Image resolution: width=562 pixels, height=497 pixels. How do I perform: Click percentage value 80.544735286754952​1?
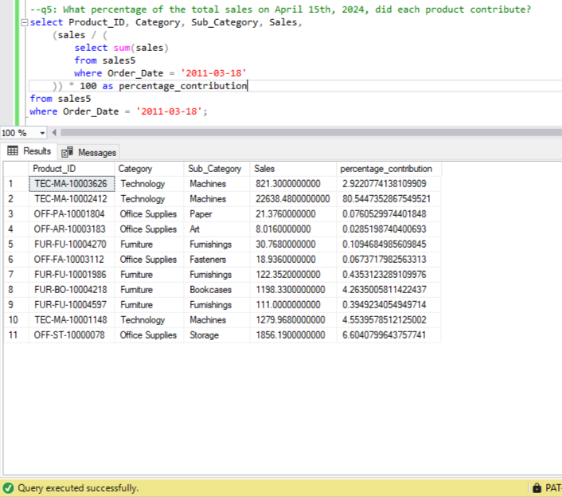point(389,199)
